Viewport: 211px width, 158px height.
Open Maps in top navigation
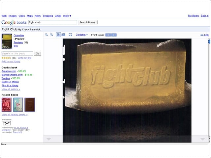point(30,16)
